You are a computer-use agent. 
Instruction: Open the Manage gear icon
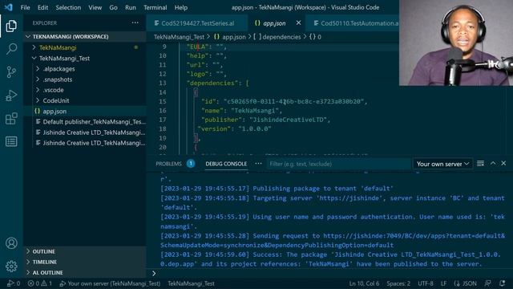click(11, 266)
